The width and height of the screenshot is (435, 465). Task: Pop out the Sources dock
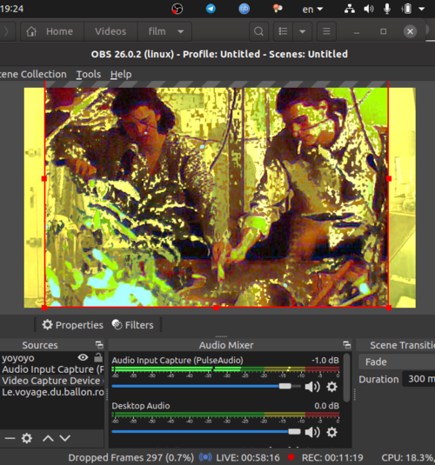click(x=99, y=344)
